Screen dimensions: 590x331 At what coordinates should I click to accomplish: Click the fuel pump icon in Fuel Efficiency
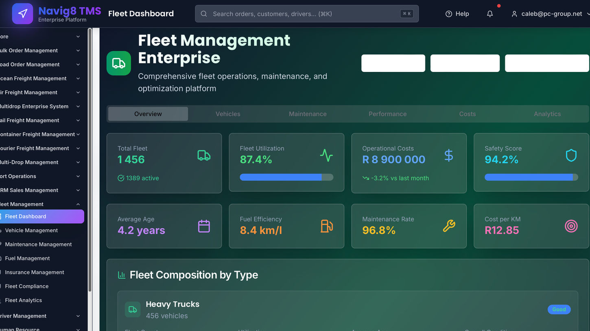[x=326, y=226]
